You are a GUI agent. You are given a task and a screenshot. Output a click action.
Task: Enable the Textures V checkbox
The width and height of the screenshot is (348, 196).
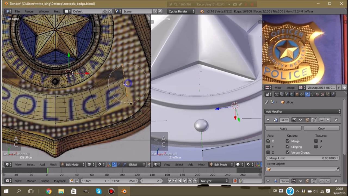click(x=316, y=147)
